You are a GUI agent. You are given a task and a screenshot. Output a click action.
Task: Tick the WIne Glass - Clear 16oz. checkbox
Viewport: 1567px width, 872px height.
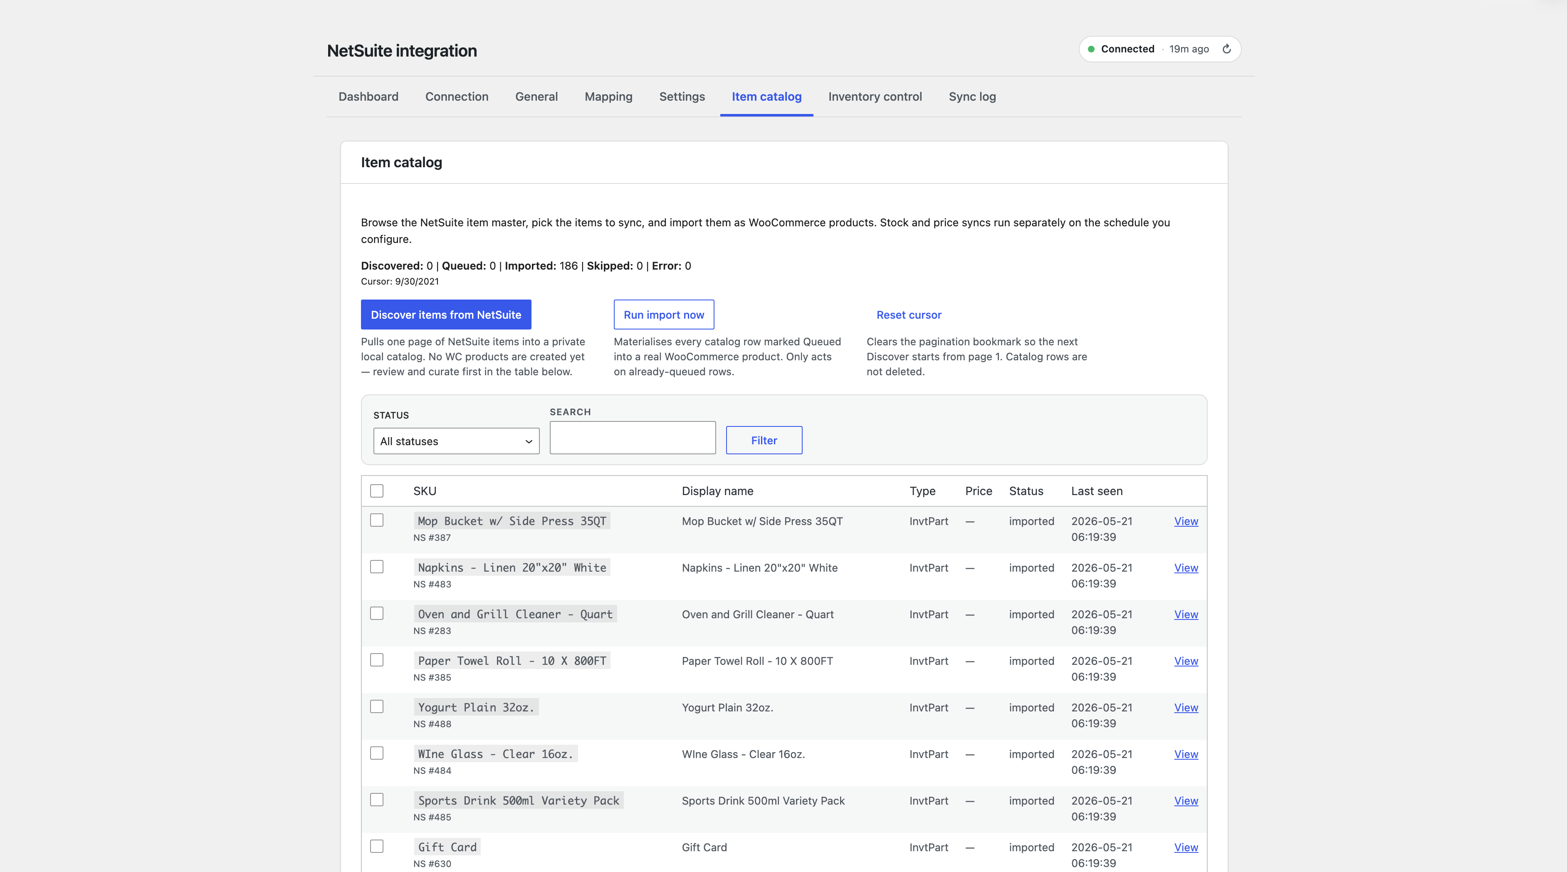point(377,753)
